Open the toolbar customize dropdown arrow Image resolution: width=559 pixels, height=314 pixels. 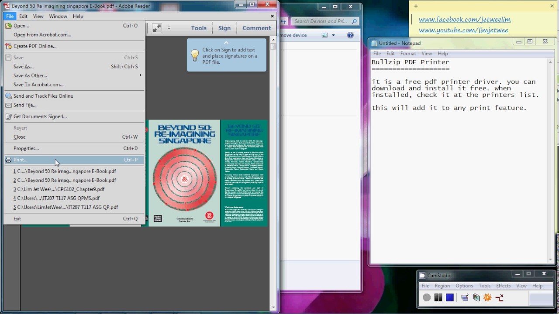[169, 28]
